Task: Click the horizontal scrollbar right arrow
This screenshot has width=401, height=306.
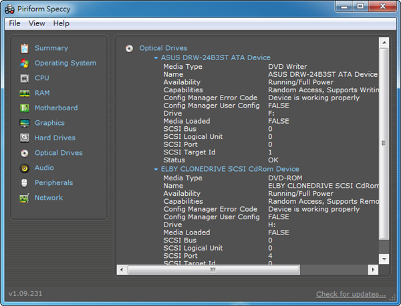Action: pos(374,269)
